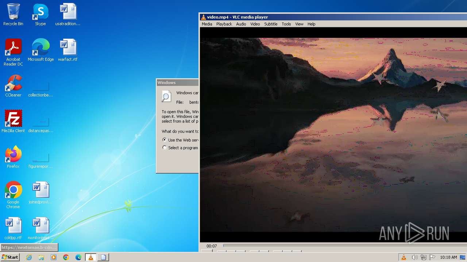This screenshot has width=467, height=262.
Task: Click the magnifier file icon in dialog
Action: pos(166,96)
